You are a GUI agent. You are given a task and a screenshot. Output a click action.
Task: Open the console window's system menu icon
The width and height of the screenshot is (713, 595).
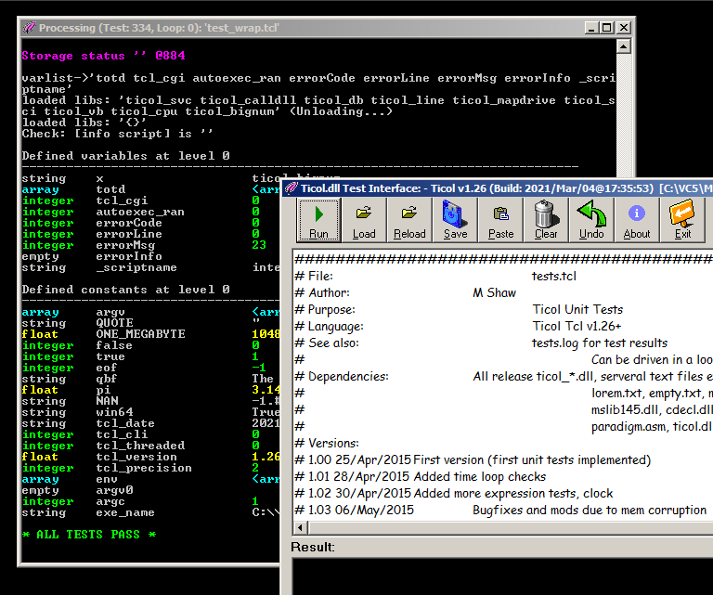[x=30, y=28]
